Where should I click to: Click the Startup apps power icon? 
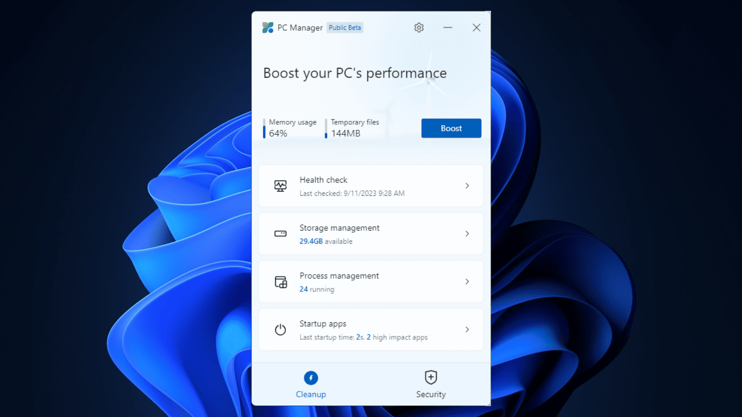pos(281,330)
